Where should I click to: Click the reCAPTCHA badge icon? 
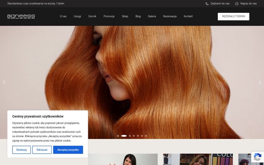point(257,157)
